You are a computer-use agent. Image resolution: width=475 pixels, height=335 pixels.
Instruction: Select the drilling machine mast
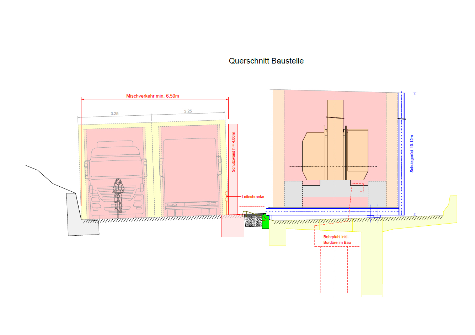pos(335,139)
